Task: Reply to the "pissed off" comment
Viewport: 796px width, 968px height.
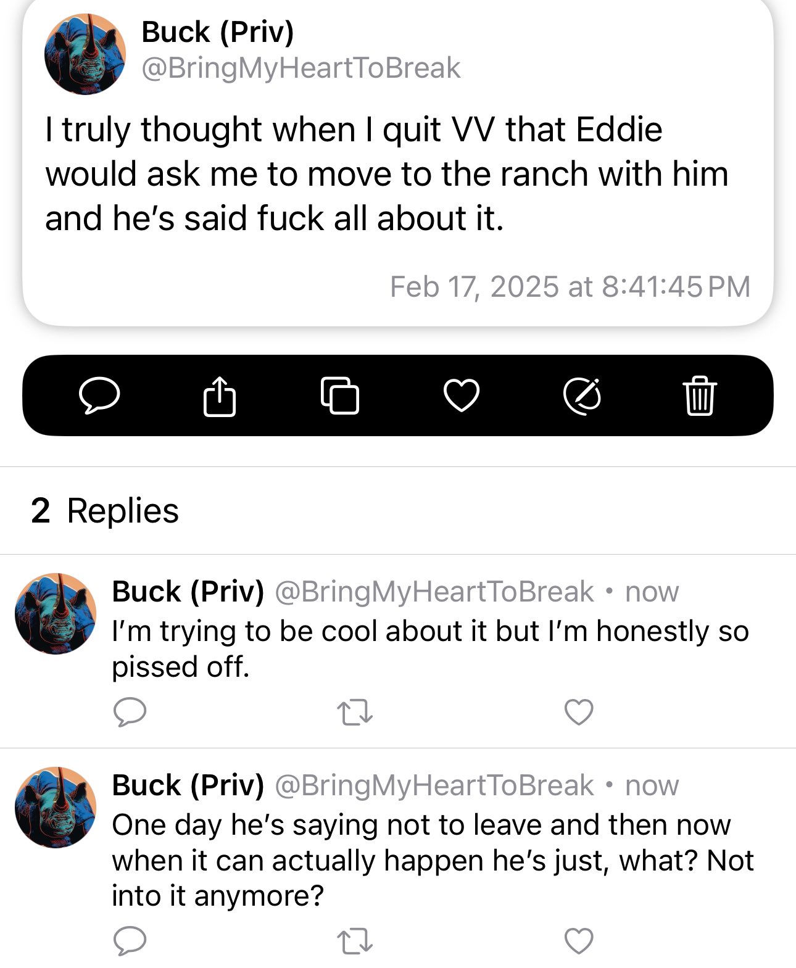Action: (130, 712)
